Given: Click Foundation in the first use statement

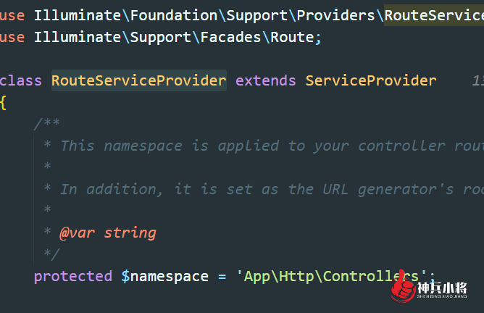Looking at the screenshot, I should 174,15.
